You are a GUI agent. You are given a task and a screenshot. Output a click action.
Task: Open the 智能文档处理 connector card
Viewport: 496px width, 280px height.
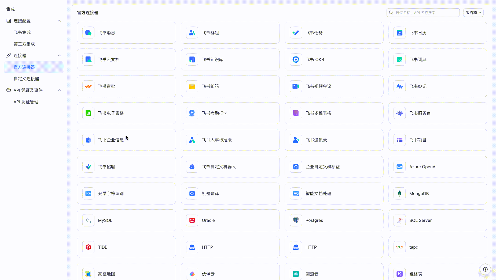click(x=334, y=193)
